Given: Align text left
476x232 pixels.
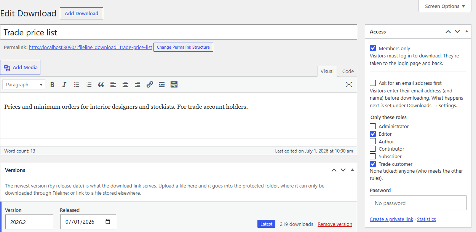Looking at the screenshot, I should pyautogui.click(x=113, y=84).
